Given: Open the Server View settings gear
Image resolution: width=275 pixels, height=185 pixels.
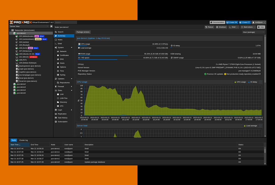Looking at the screenshot, I should (51, 26).
